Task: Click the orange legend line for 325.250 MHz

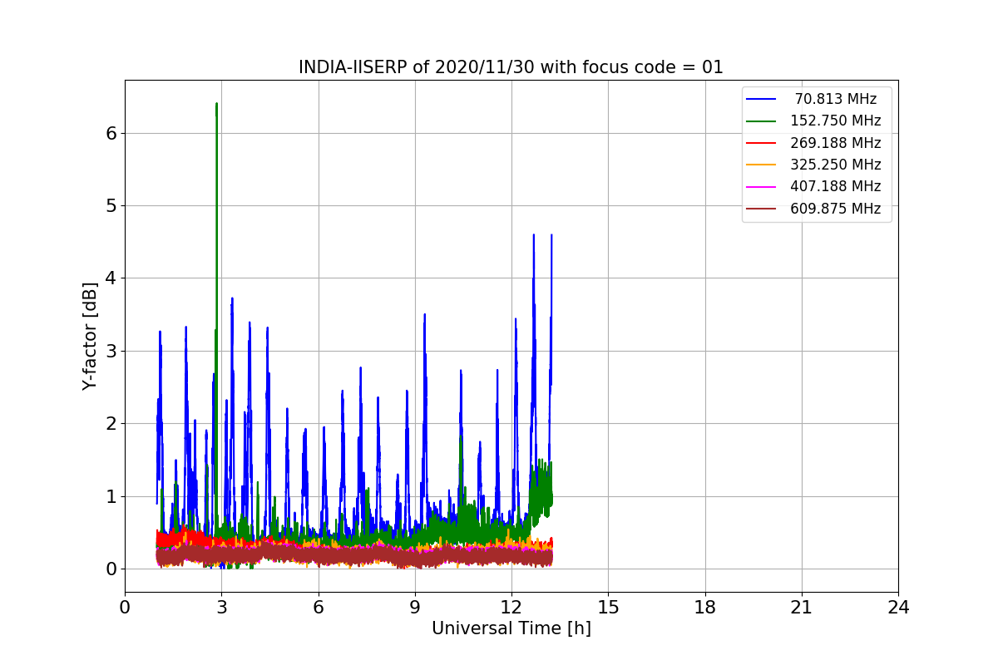Action: point(761,165)
